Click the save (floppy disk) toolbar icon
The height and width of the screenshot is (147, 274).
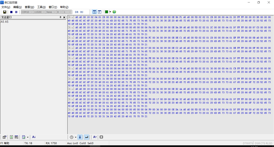click(5, 12)
